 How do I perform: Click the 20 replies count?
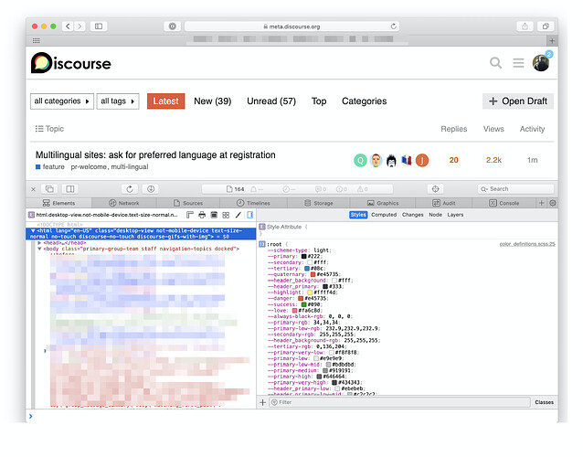(x=453, y=160)
